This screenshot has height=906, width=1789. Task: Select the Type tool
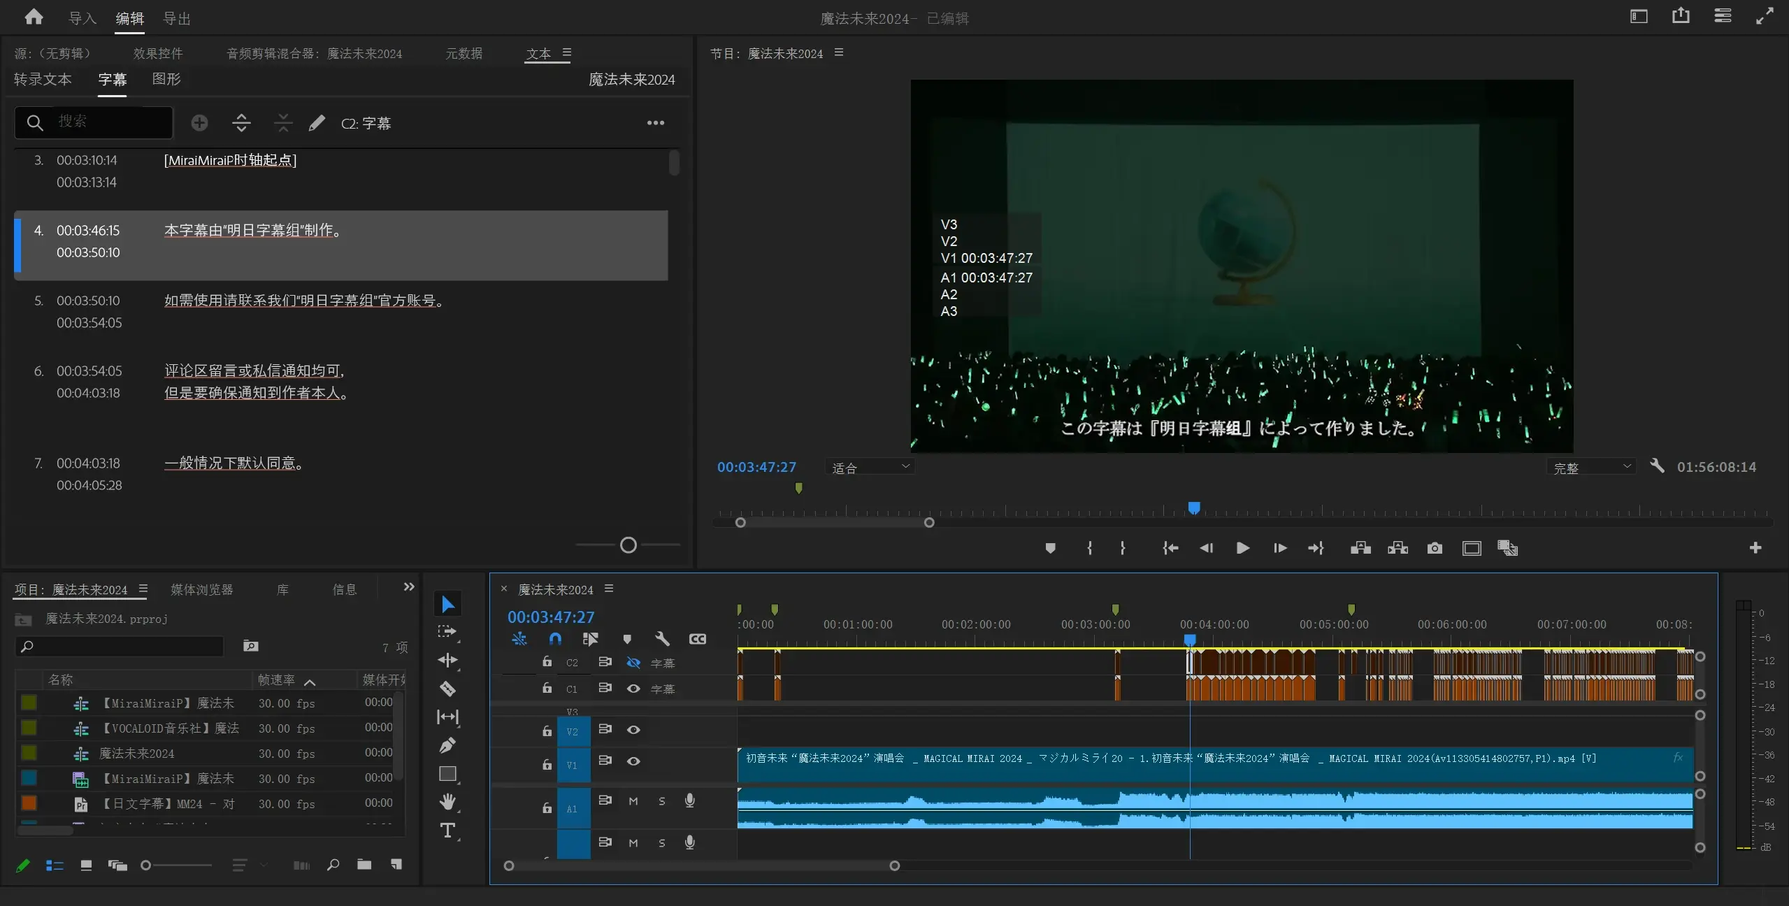tap(447, 830)
